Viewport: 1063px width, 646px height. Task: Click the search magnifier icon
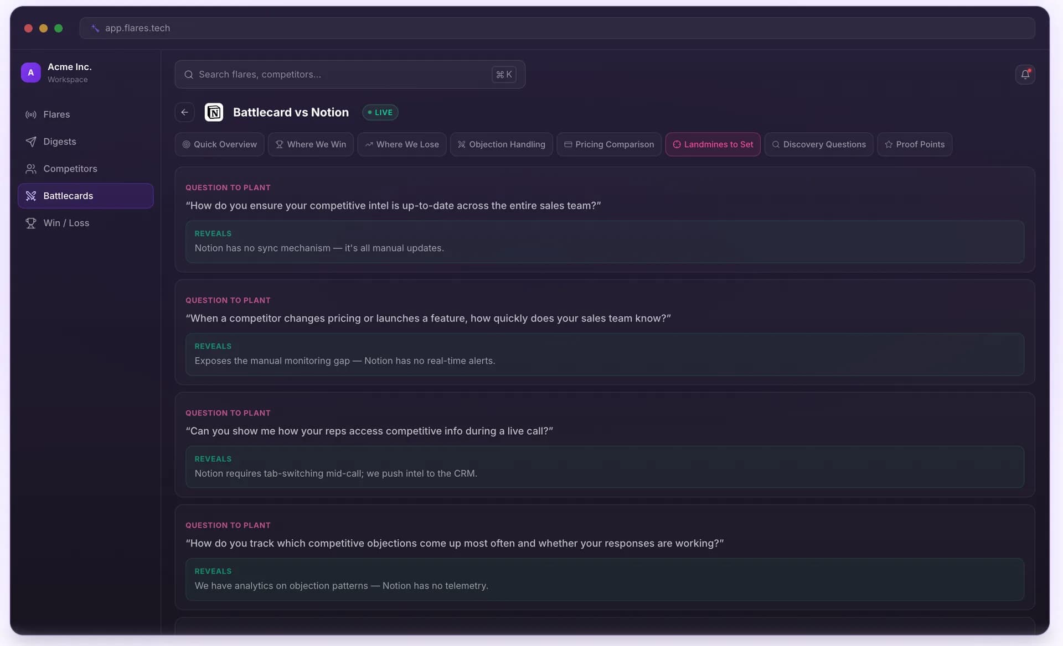tap(189, 75)
